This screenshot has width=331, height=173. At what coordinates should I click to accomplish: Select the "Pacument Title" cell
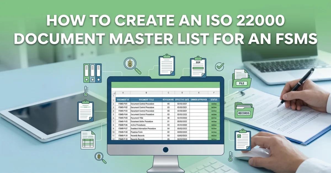(x=146, y=118)
